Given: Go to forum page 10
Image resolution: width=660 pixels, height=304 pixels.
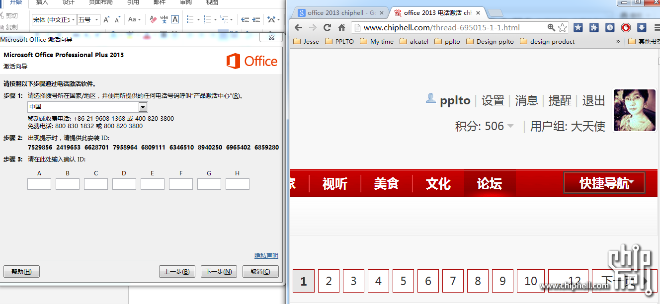Looking at the screenshot, I should 531,281.
